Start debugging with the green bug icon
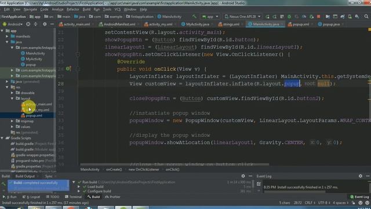The height and width of the screenshot is (209, 371). [289, 17]
